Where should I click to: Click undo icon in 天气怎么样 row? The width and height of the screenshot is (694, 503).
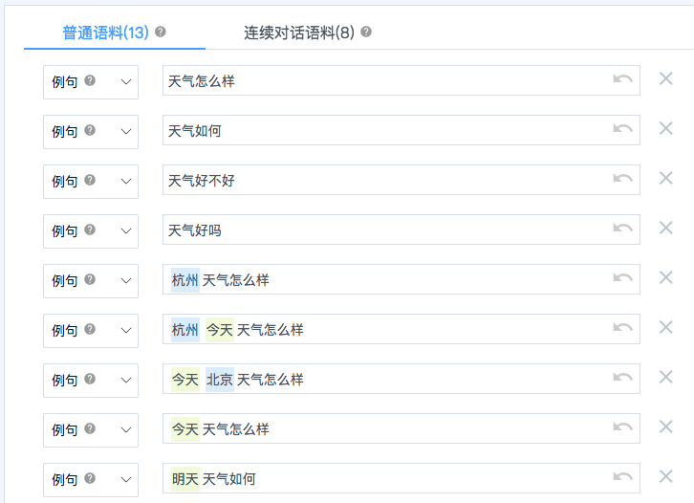[622, 78]
